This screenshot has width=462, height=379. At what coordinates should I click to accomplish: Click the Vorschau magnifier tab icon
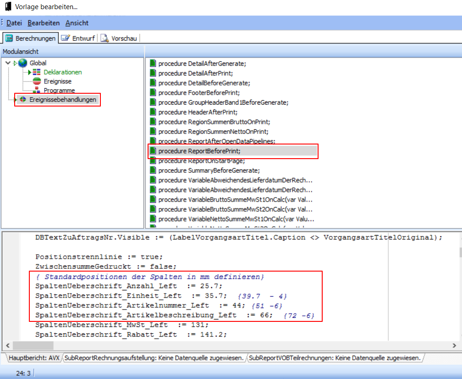104,38
